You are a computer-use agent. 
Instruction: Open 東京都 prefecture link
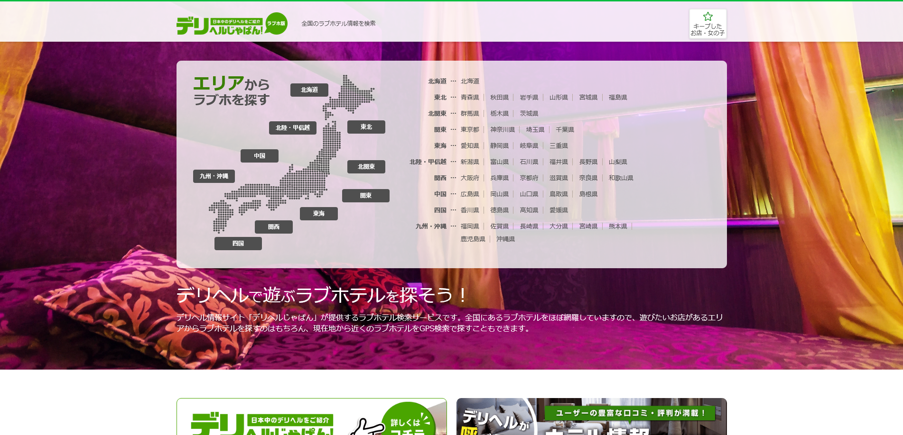470,130
